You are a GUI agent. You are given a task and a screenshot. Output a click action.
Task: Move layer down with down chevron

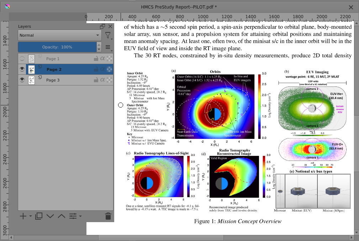[x=50, y=216]
